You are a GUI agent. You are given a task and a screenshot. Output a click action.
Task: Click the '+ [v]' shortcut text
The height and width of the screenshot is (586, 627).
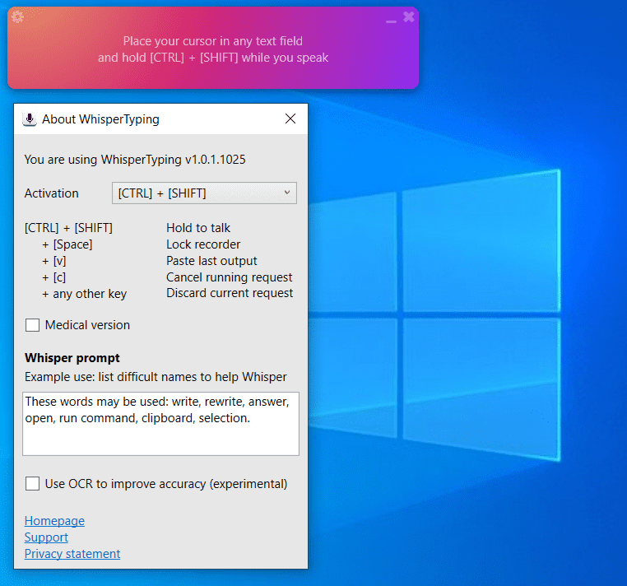54,261
